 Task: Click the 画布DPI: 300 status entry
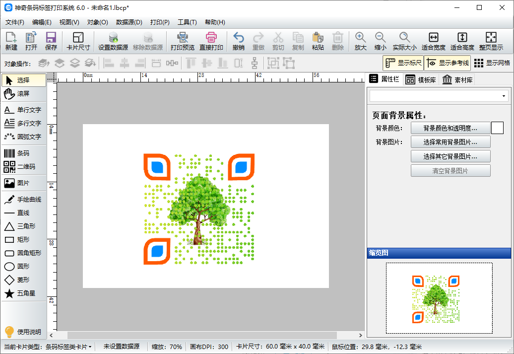pyautogui.click(x=209, y=347)
